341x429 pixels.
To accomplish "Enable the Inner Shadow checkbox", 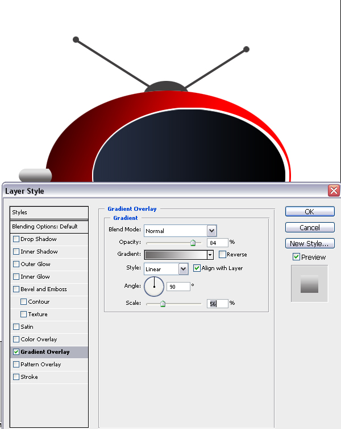I will pyautogui.click(x=16, y=251).
